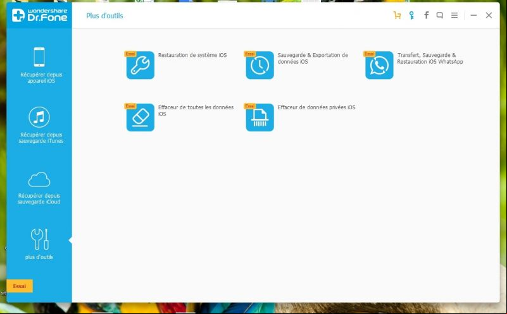The image size is (507, 314).
Task: Click Transfert, Sauvegarde & Restauration iOS WhatsApp label
Action: tap(430, 58)
